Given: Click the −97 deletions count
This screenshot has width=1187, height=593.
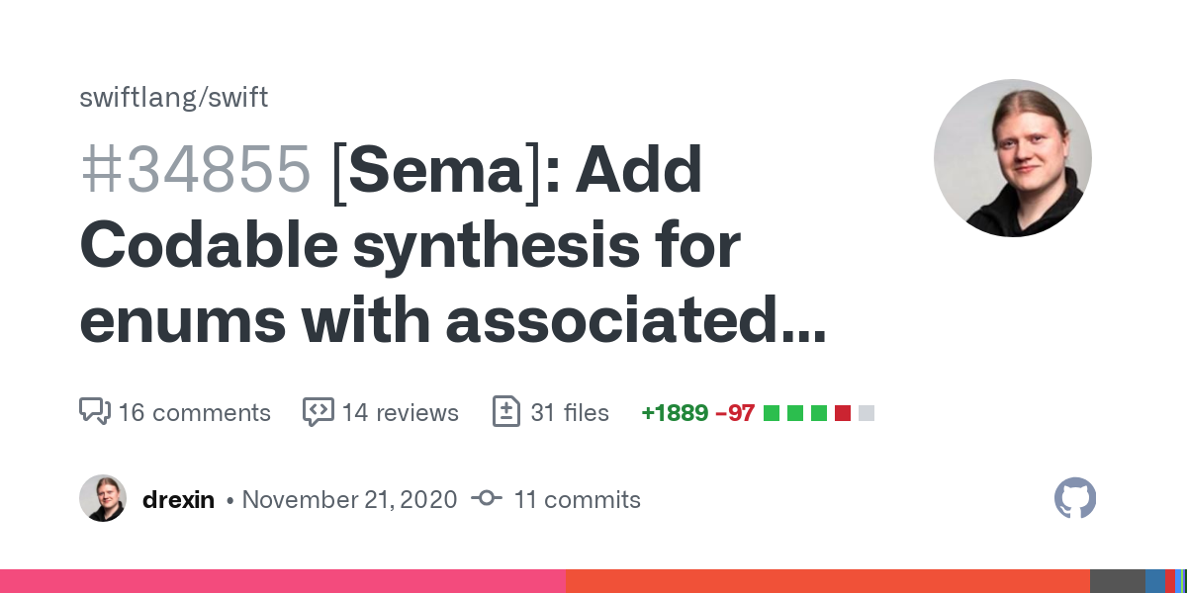Looking at the screenshot, I should [735, 412].
